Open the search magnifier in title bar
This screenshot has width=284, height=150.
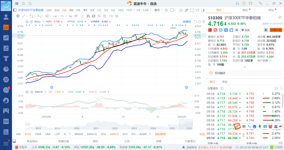tap(30, 4)
